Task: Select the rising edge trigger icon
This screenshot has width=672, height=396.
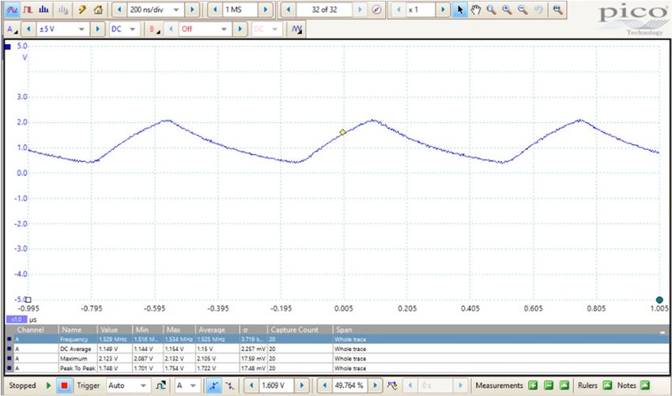Action: [213, 385]
